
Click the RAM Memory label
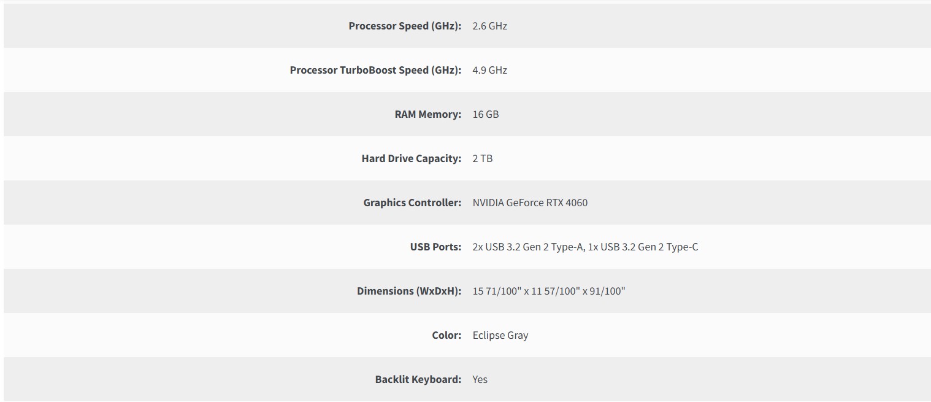(x=427, y=114)
